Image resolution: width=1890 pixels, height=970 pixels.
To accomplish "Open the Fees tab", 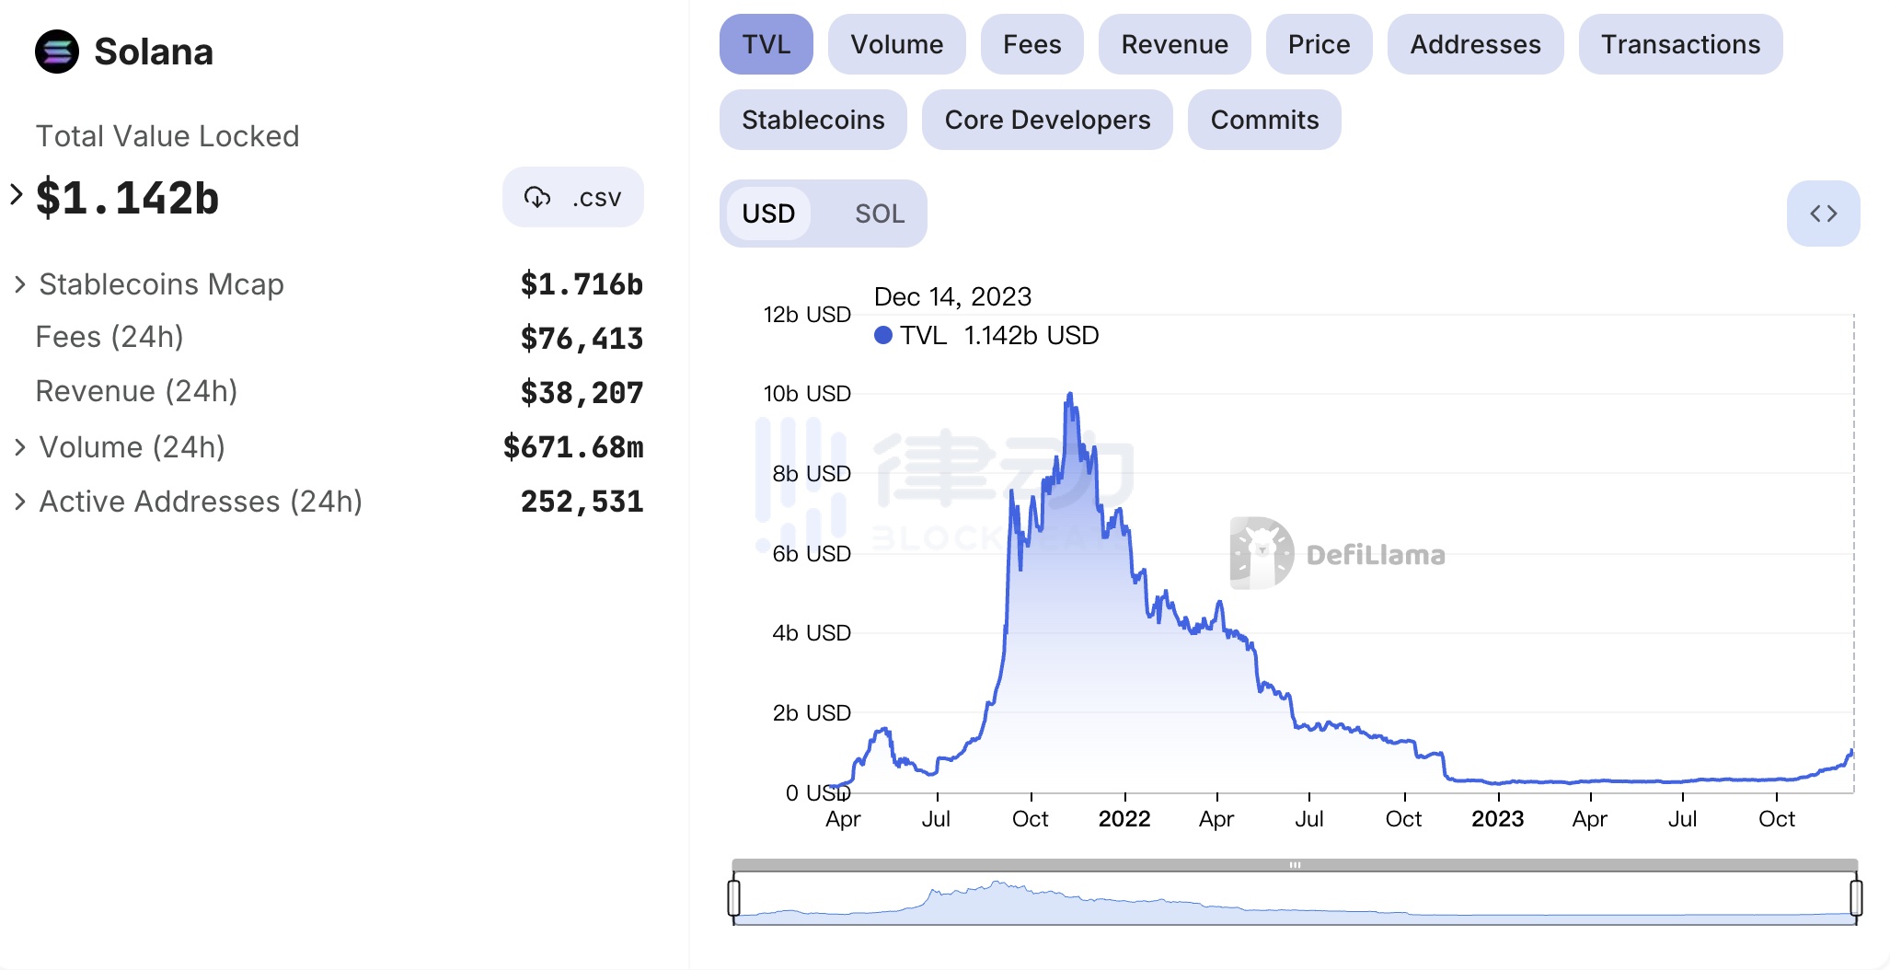I will pos(1031,44).
